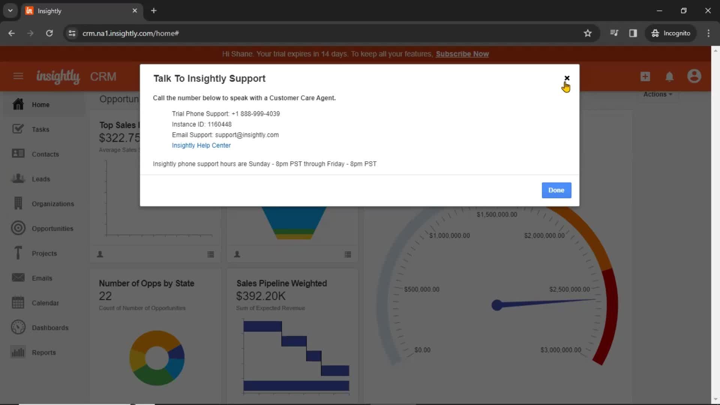
Task: Expand the hamburger menu icon
Action: pyautogui.click(x=18, y=76)
